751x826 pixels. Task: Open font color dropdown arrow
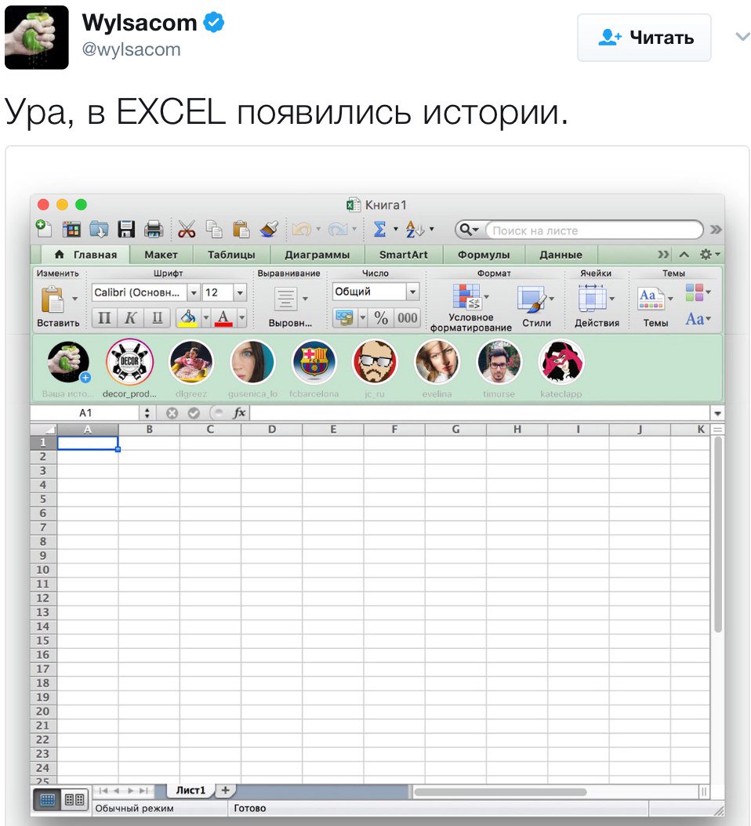pos(242,317)
